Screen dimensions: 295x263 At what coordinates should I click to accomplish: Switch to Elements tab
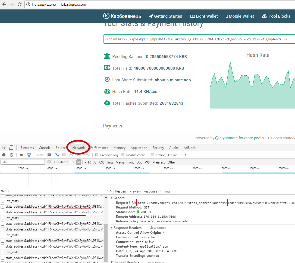click(27, 148)
